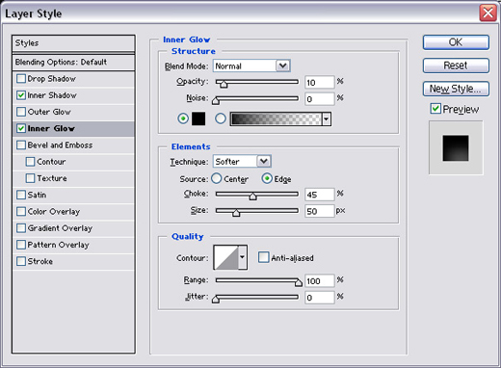
Task: Click the Size slider handle
Action: (236, 213)
